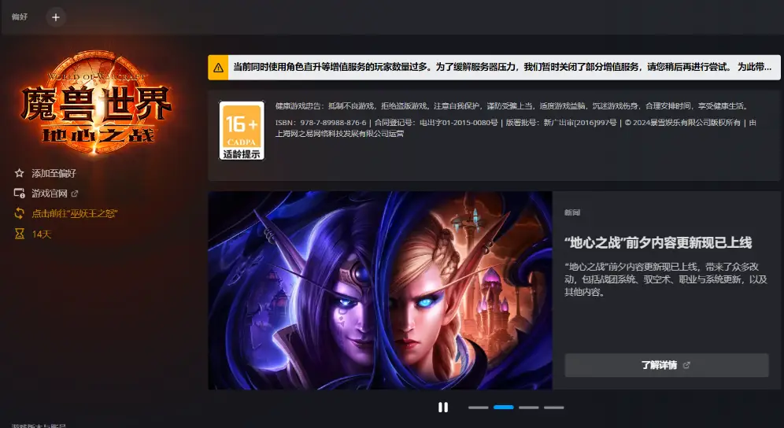Open the server pressure warning banner message

(x=502, y=67)
